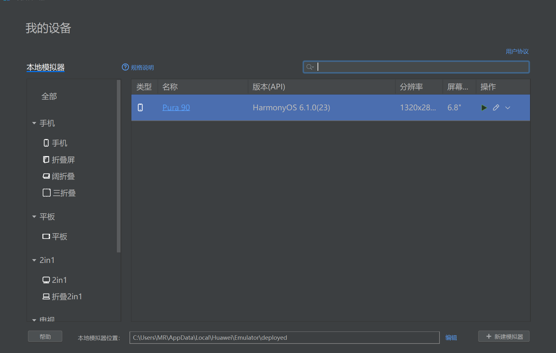This screenshot has width=556, height=353.
Task: Select the 折叠屏 device type
Action: (x=59, y=160)
